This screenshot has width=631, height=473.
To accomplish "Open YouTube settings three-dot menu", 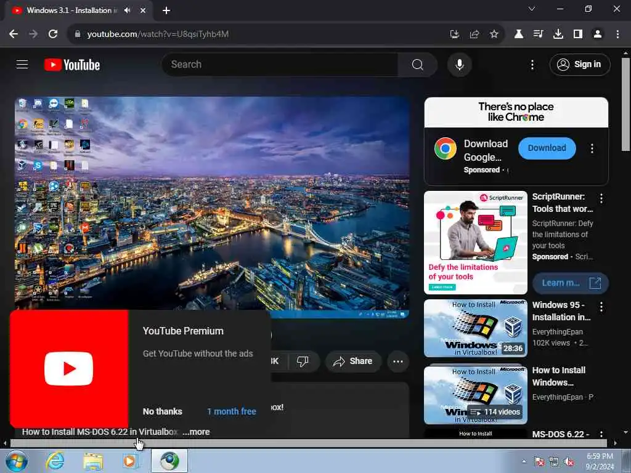I will click(532, 65).
